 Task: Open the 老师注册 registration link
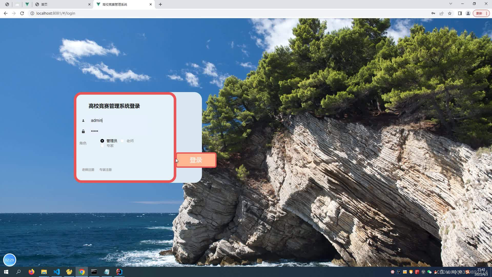(x=88, y=170)
